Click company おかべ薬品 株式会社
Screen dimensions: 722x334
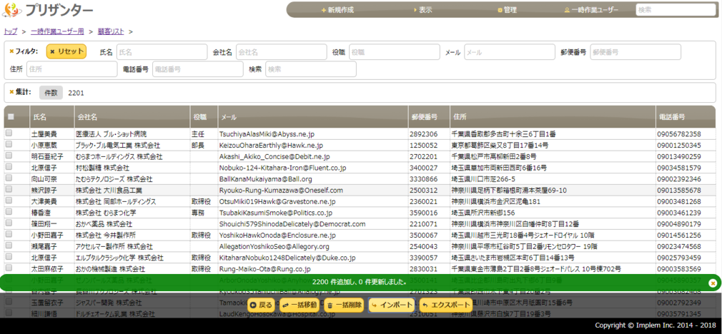(x=104, y=224)
